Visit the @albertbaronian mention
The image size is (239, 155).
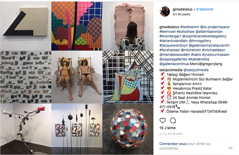point(209,32)
